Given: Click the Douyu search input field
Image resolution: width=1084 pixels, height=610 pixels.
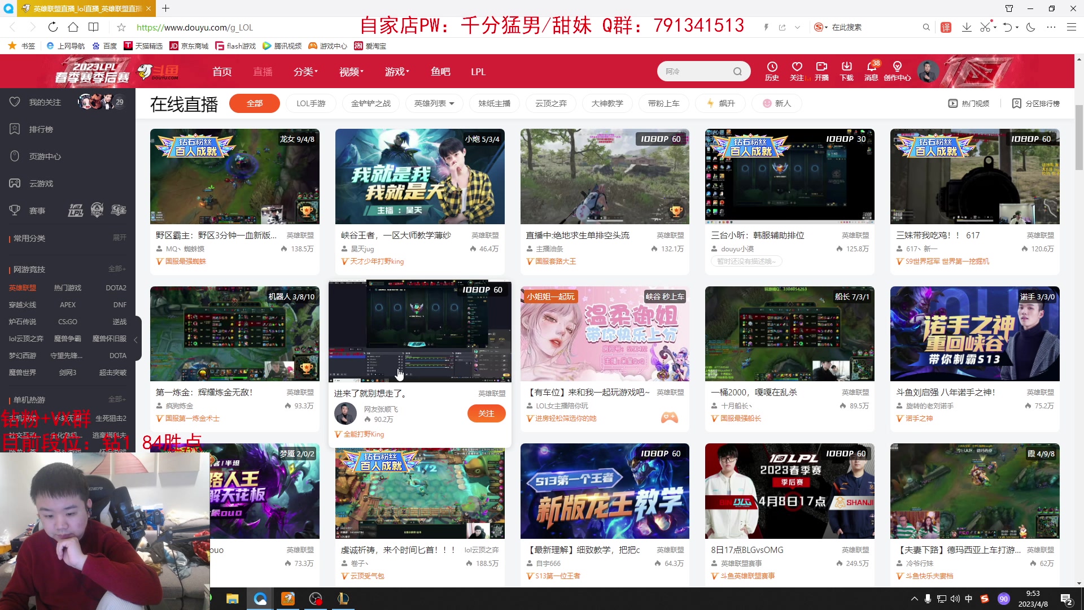Looking at the screenshot, I should 696,72.
